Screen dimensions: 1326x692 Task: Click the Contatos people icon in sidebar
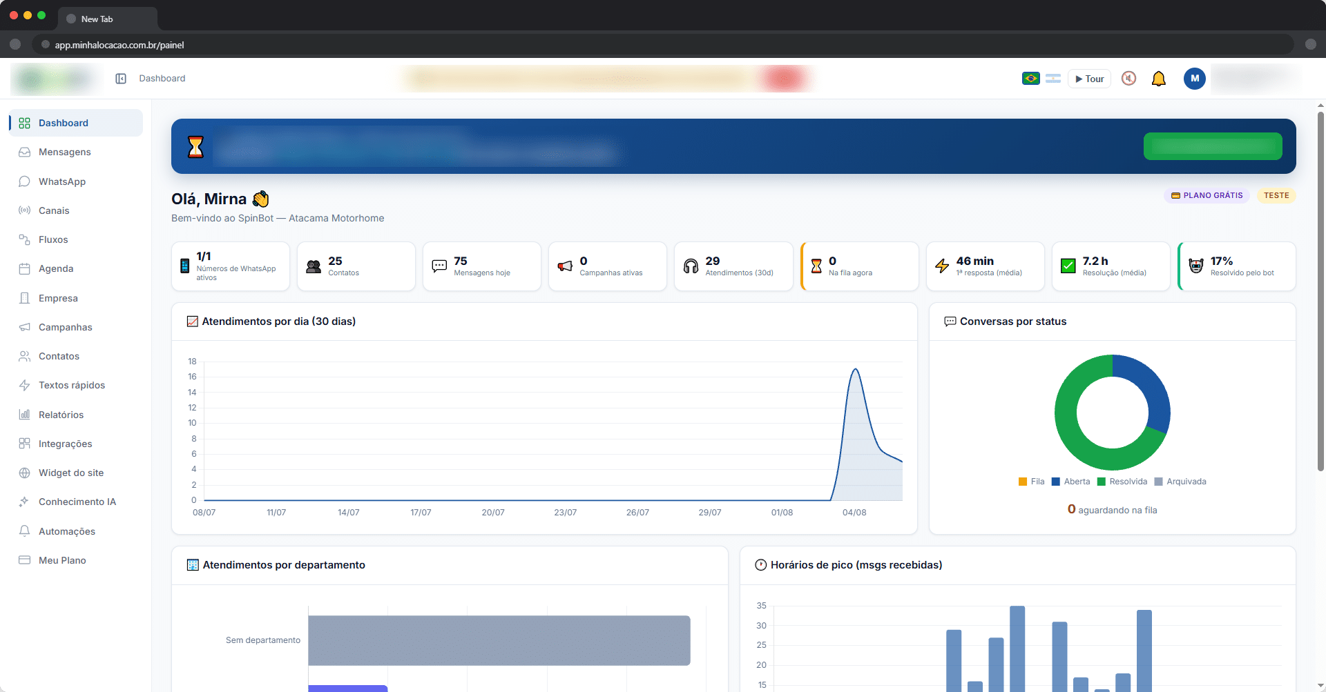24,356
